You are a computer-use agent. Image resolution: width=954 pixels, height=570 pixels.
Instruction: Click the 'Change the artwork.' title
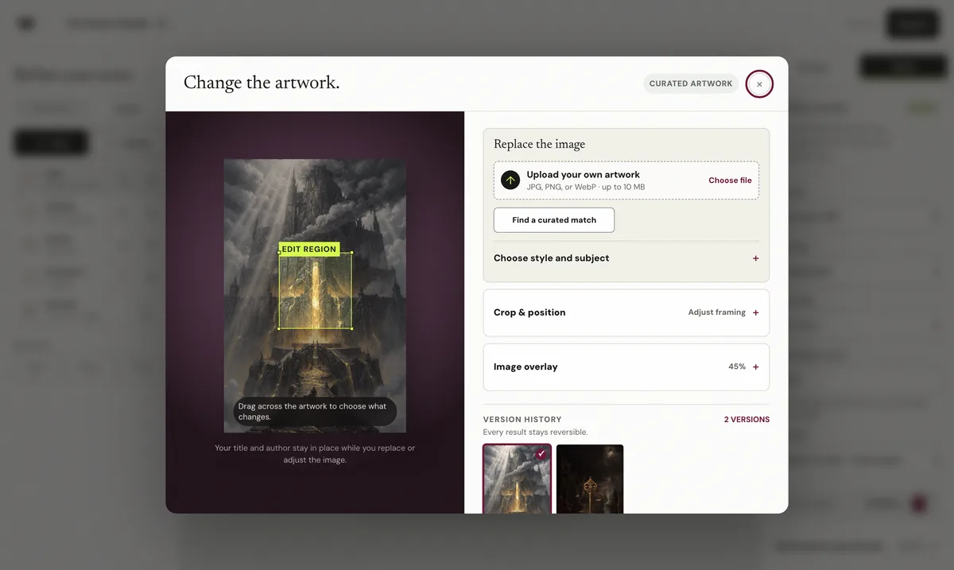262,83
